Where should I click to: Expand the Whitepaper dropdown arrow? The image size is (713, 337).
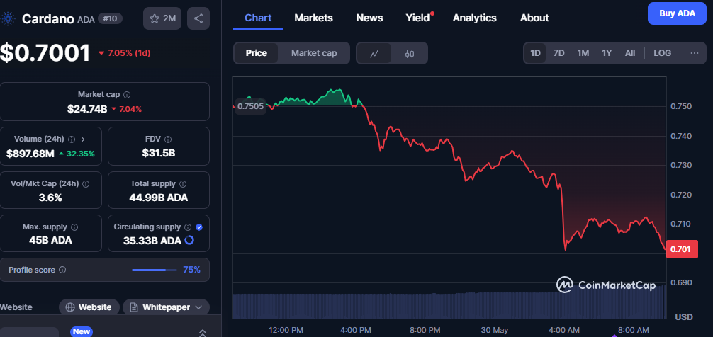tap(198, 307)
